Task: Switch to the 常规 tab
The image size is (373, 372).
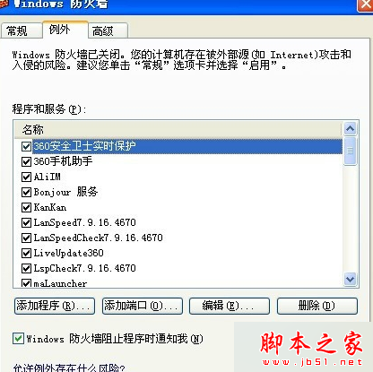Action: coord(22,30)
